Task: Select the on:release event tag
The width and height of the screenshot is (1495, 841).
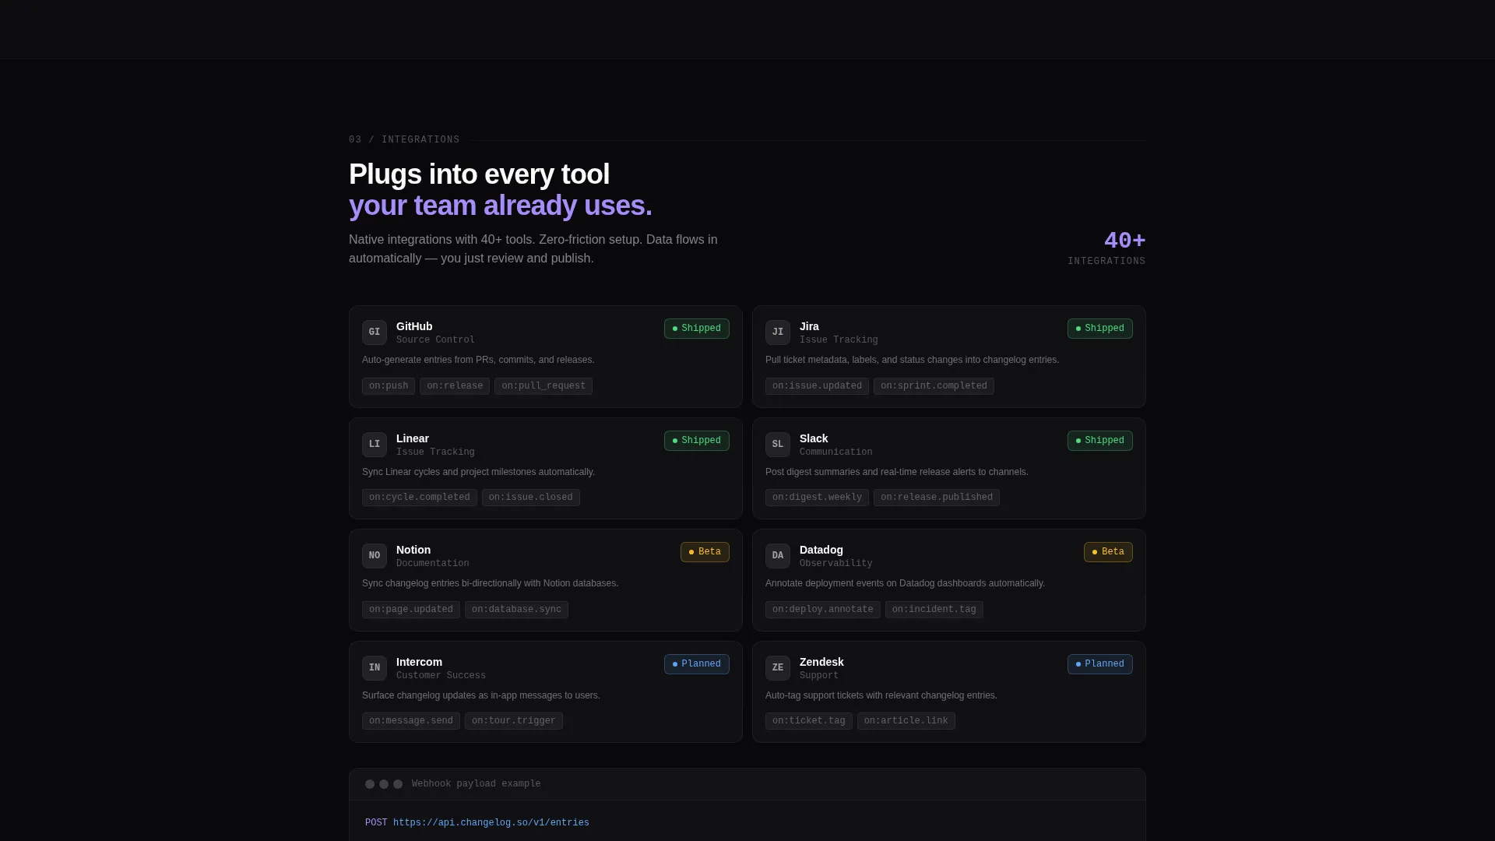Action: coord(455,386)
